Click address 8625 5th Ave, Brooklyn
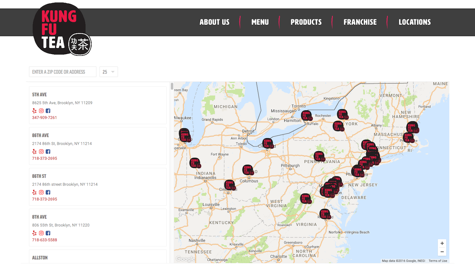 62,103
